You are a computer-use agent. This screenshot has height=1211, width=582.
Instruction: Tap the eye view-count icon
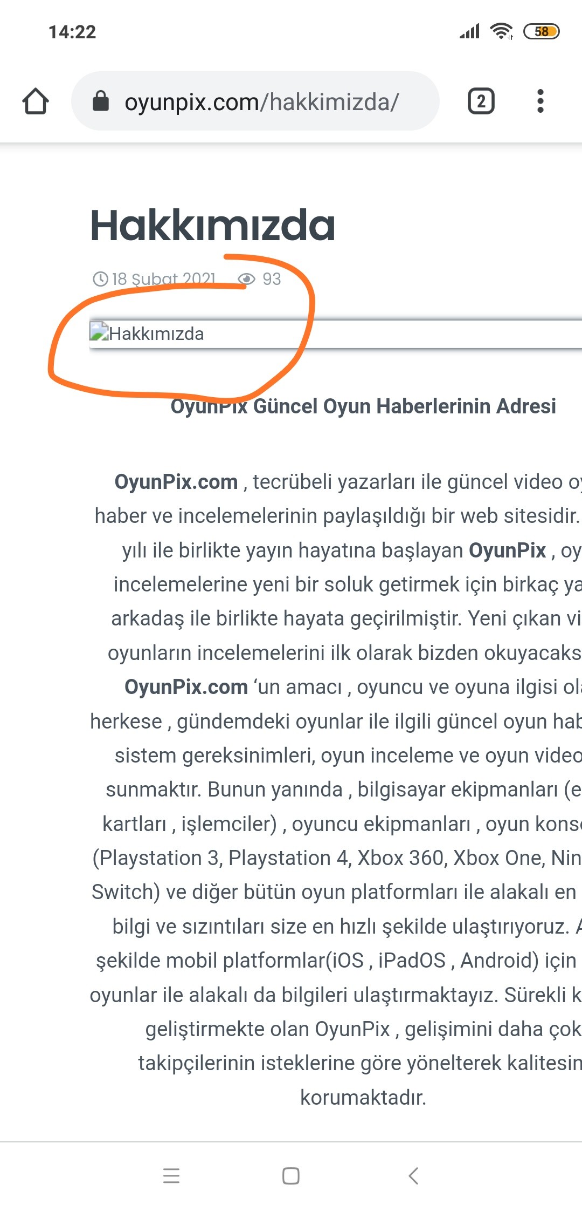[x=246, y=279]
